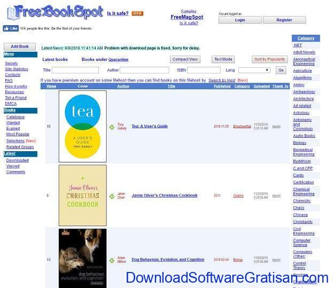Click the green icon next to Tony Gebely
The height and width of the screenshot is (288, 334).
(112, 127)
